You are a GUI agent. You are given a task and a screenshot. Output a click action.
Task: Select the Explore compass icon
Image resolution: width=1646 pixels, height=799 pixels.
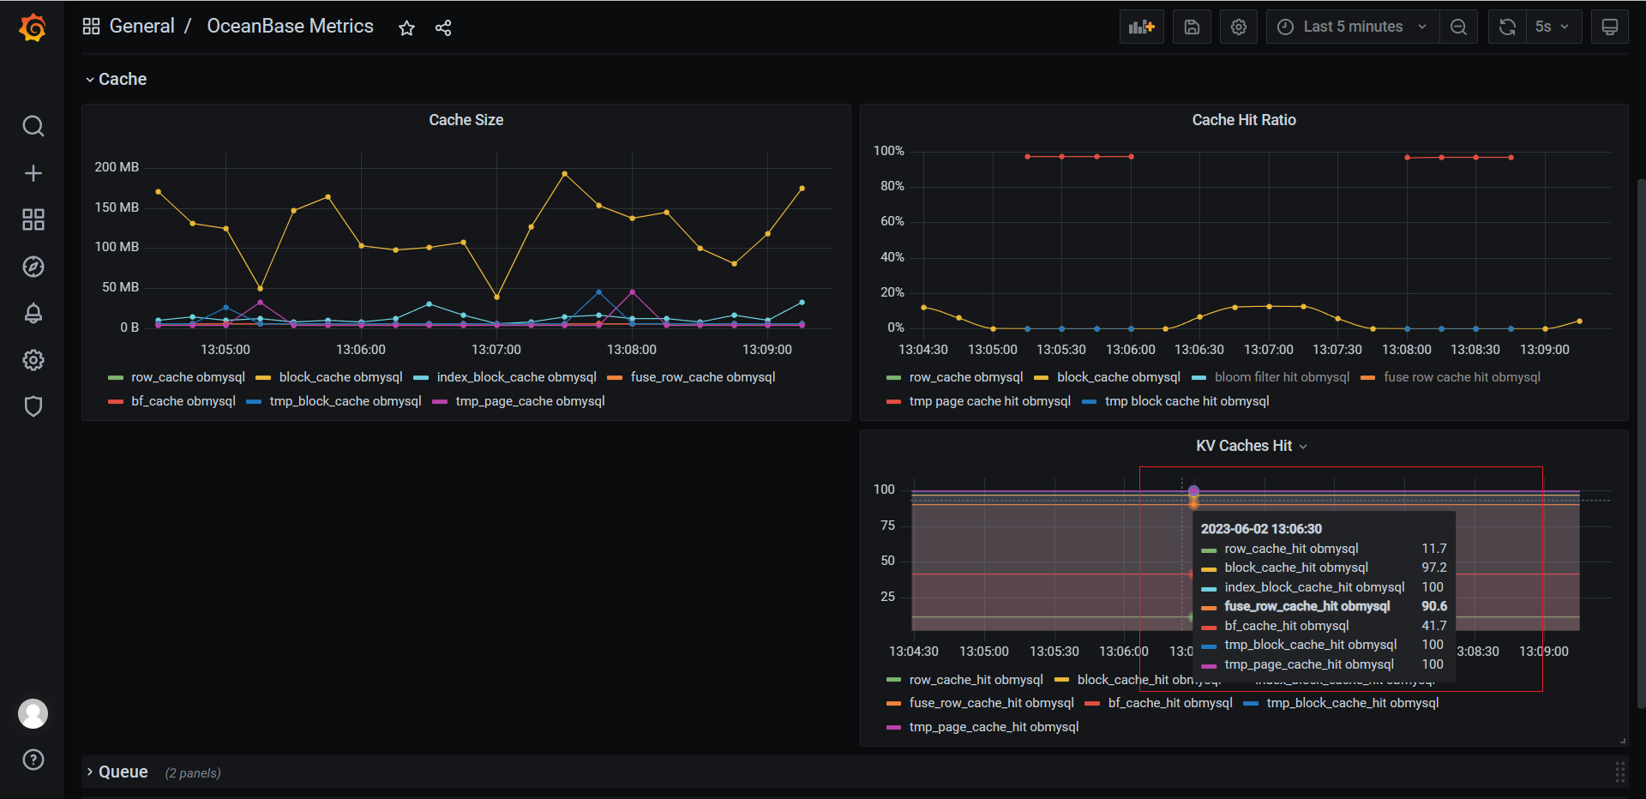pyautogui.click(x=33, y=267)
